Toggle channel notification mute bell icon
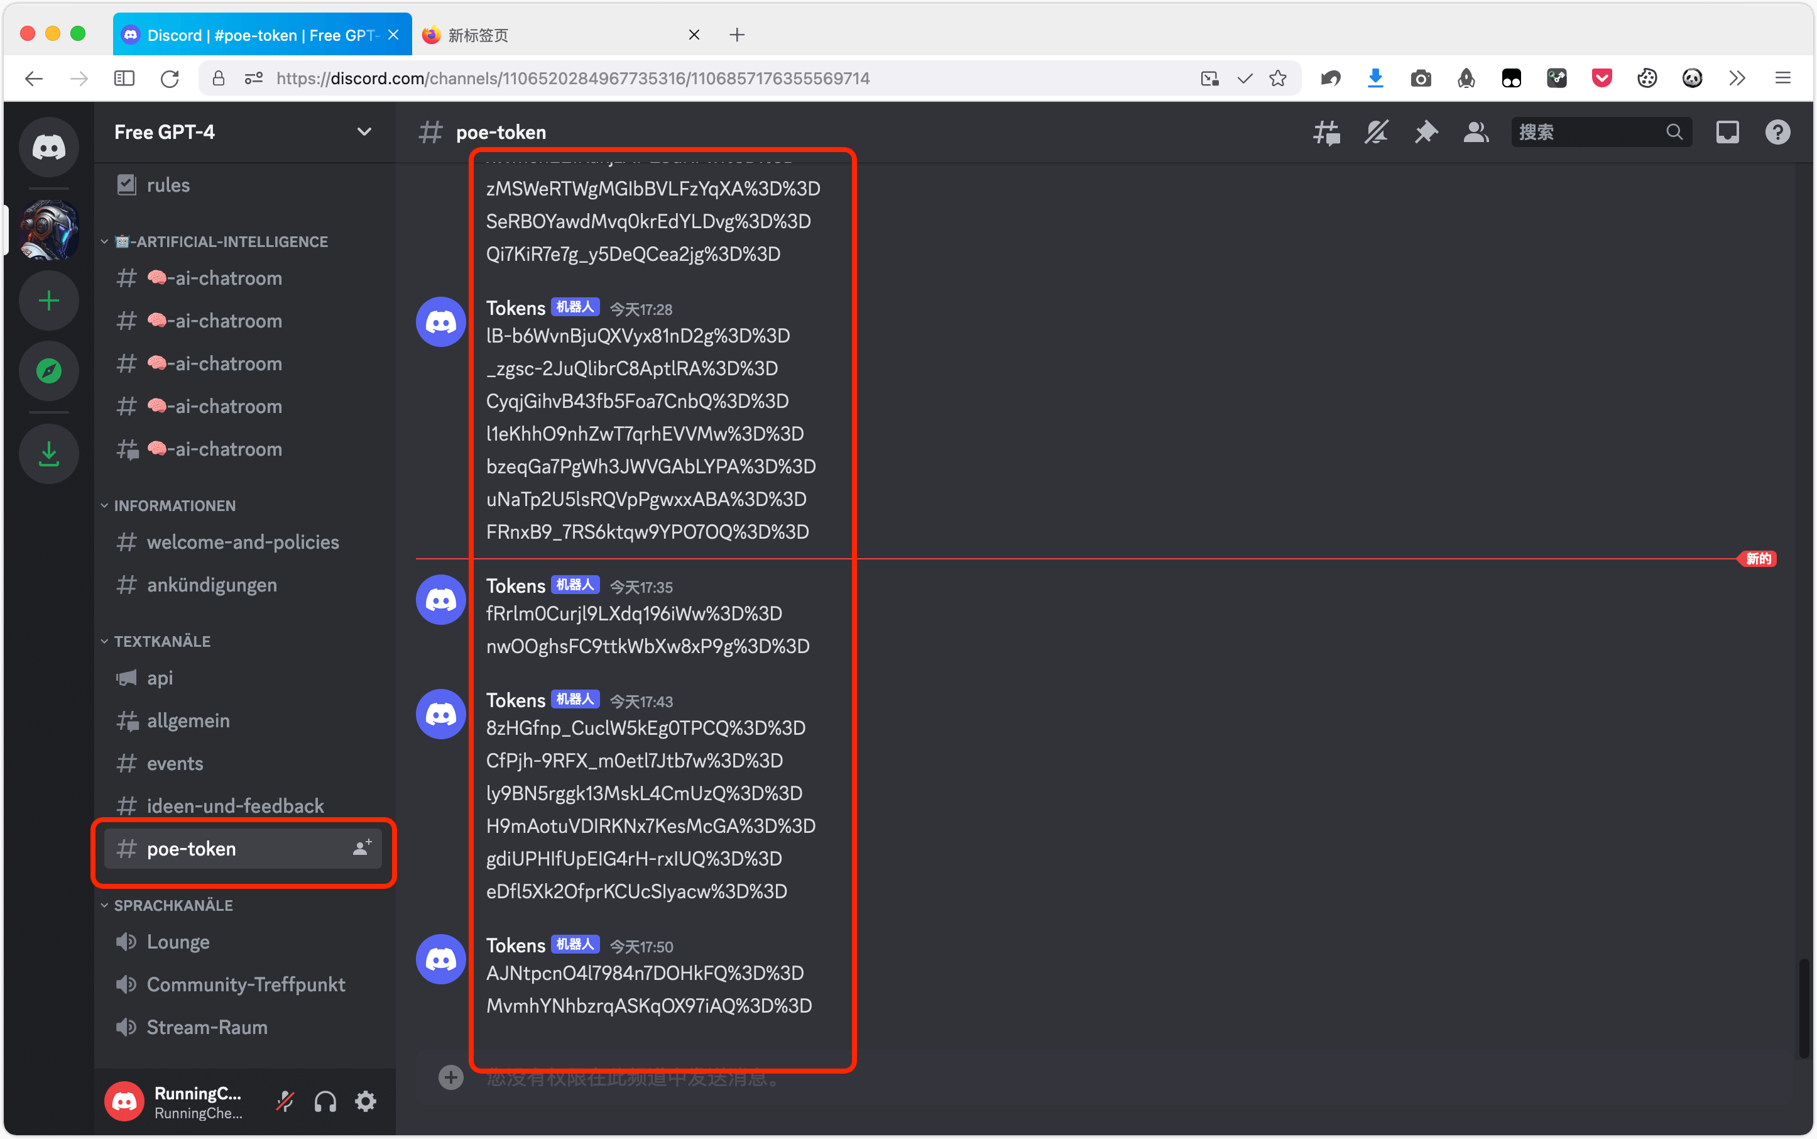The image size is (1817, 1139). (x=1377, y=133)
